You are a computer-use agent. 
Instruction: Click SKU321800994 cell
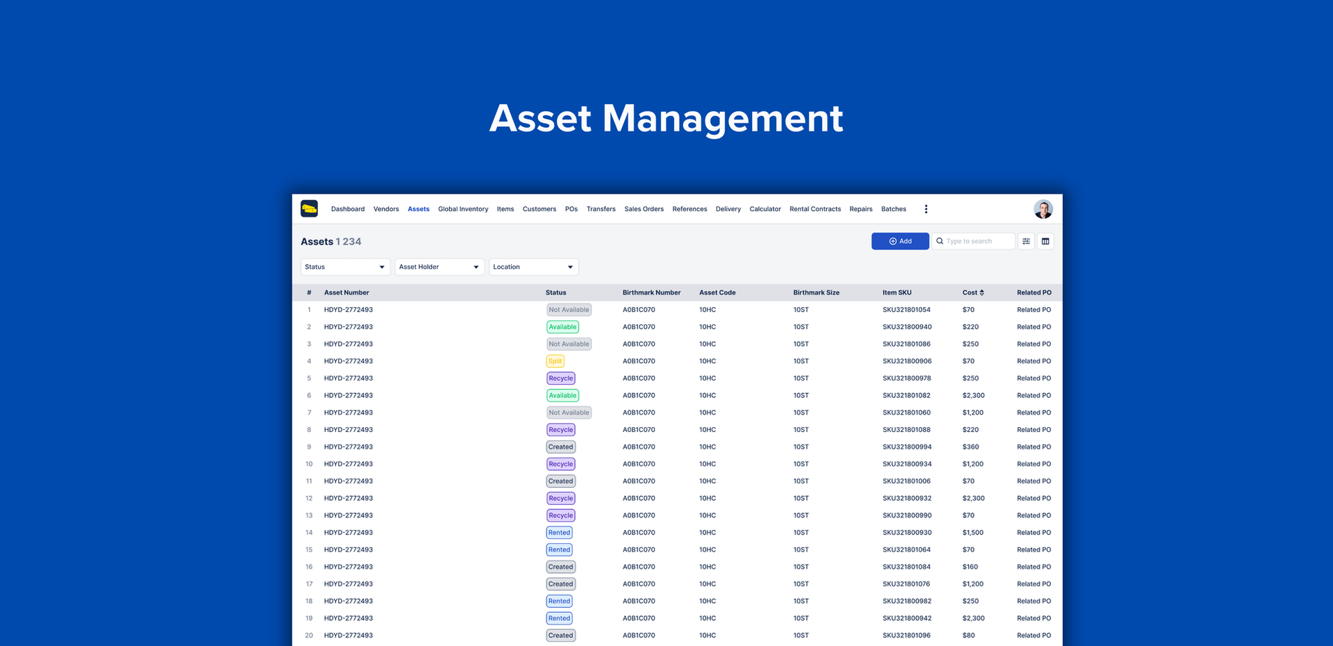(907, 447)
